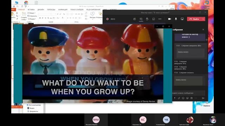Open the ВСТАВКА ribbon tab
The width and height of the screenshot is (225, 126).
click(x=31, y=9)
